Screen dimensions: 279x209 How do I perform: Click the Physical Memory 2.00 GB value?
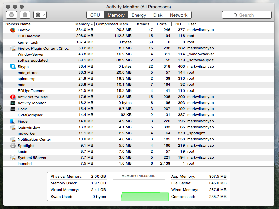tap(99, 176)
